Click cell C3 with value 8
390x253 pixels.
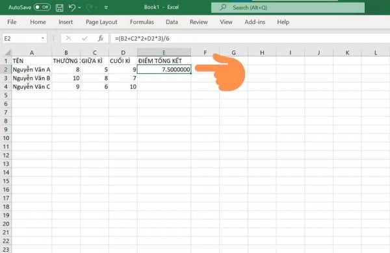point(94,78)
